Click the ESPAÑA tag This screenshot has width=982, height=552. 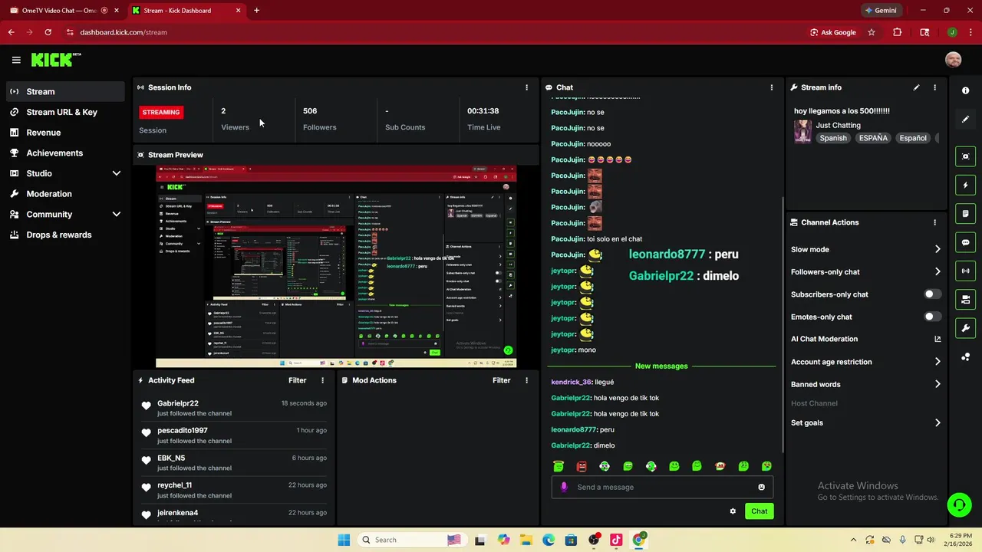tap(873, 138)
